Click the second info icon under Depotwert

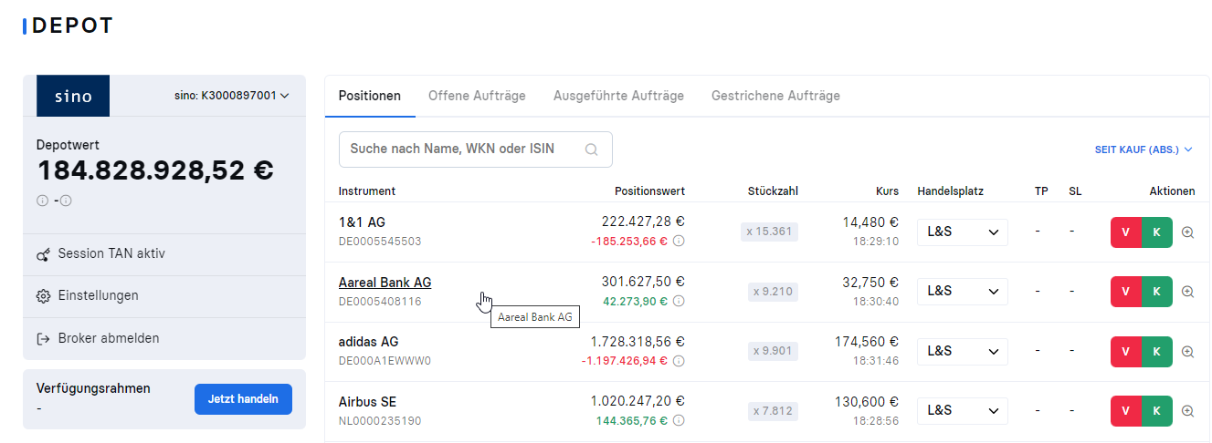point(66,201)
